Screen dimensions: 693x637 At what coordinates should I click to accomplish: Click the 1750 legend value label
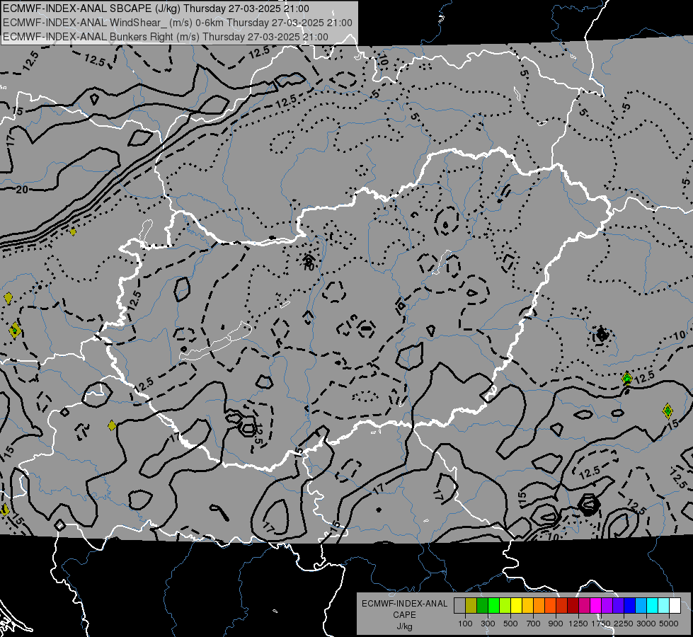tap(601, 624)
